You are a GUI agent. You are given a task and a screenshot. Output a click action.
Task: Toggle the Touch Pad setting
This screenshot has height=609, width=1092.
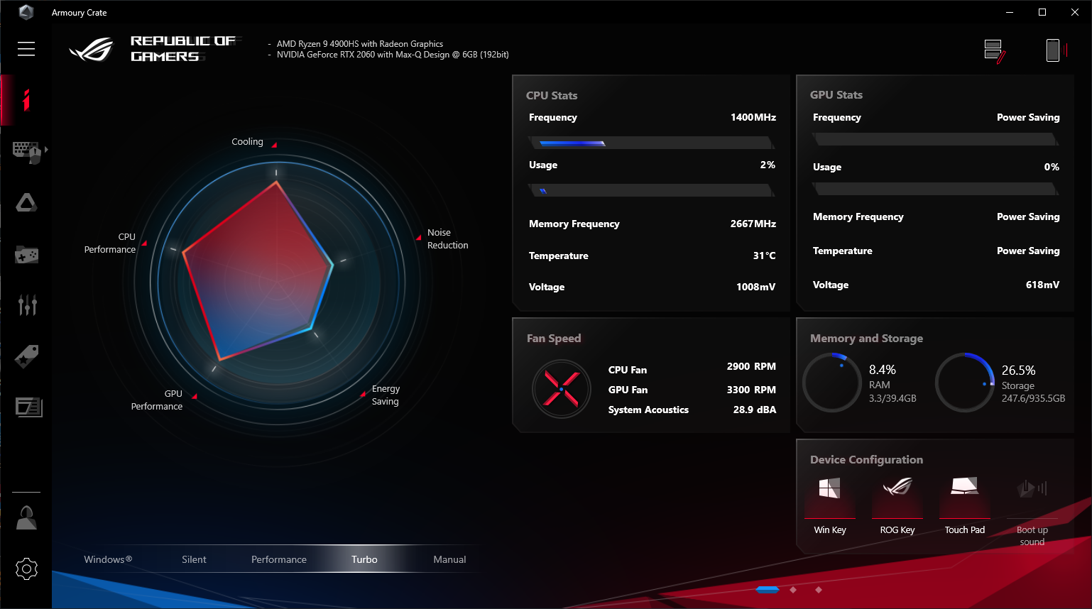point(964,505)
